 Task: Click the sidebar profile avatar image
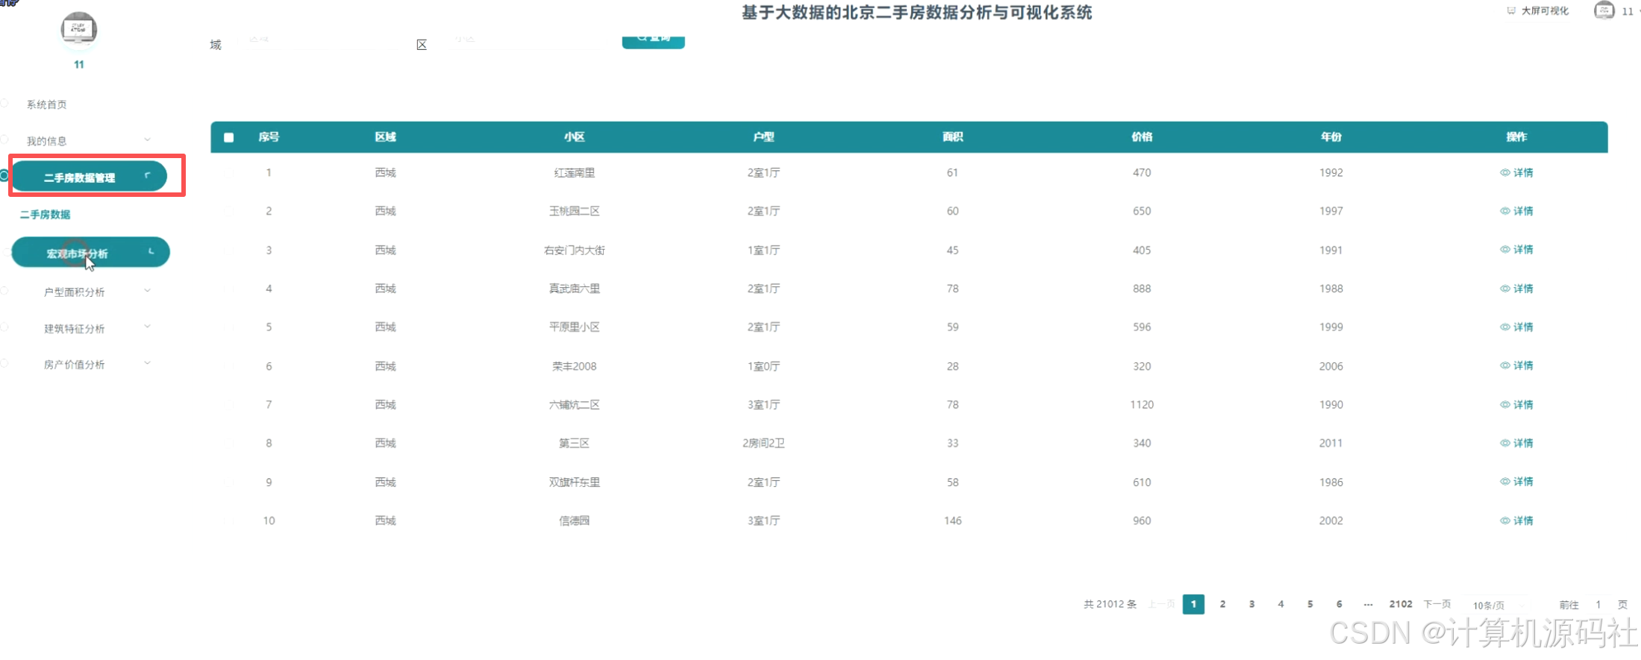point(78,29)
